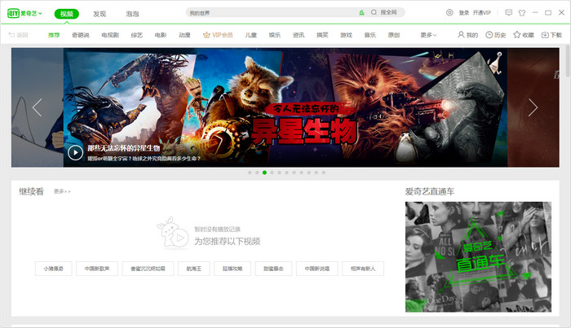Select the 音乐 channel
The height and width of the screenshot is (328, 571).
(370, 35)
